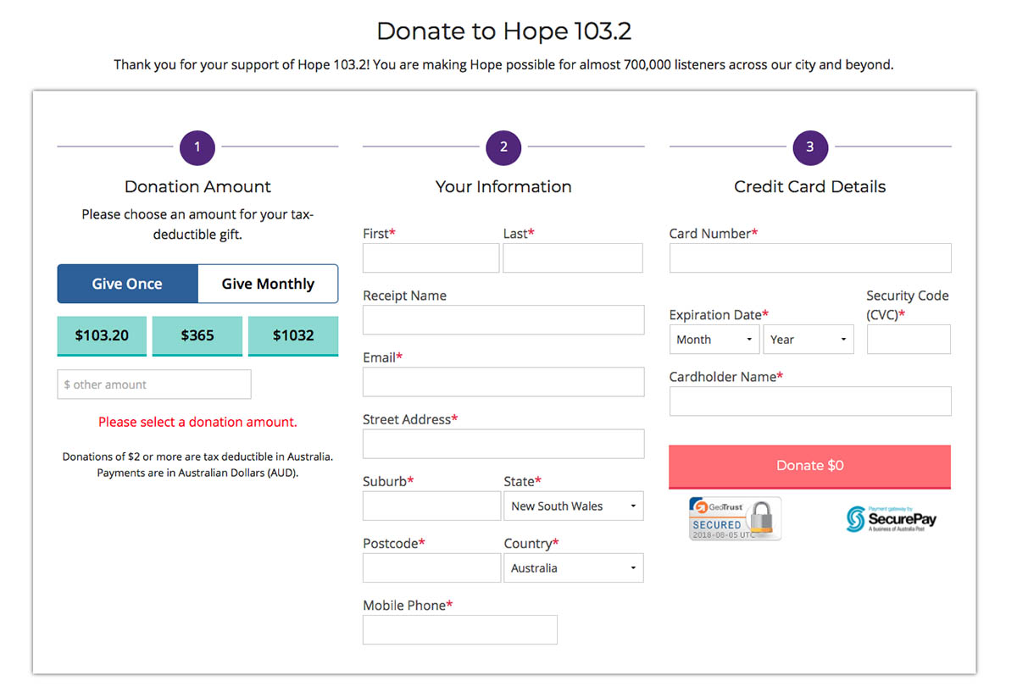Open the expiration Month dropdown
Viewport: 1017px width, 697px height.
point(714,340)
